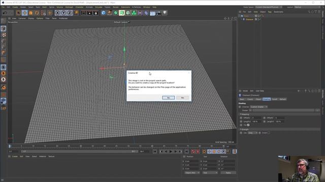Click the green Subdivision Surface generator icon
325x182 pixels.
tap(116, 13)
